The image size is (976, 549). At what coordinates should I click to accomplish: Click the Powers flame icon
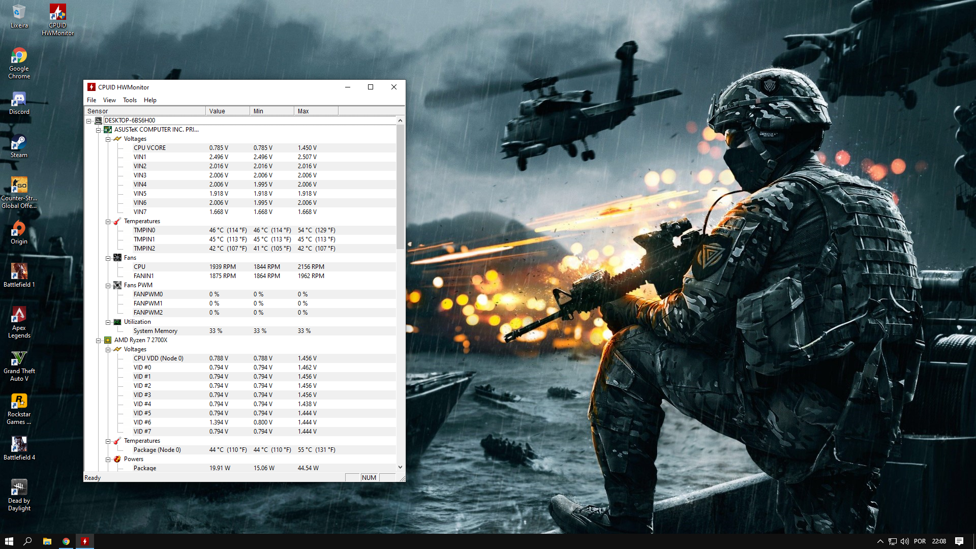pyautogui.click(x=117, y=459)
